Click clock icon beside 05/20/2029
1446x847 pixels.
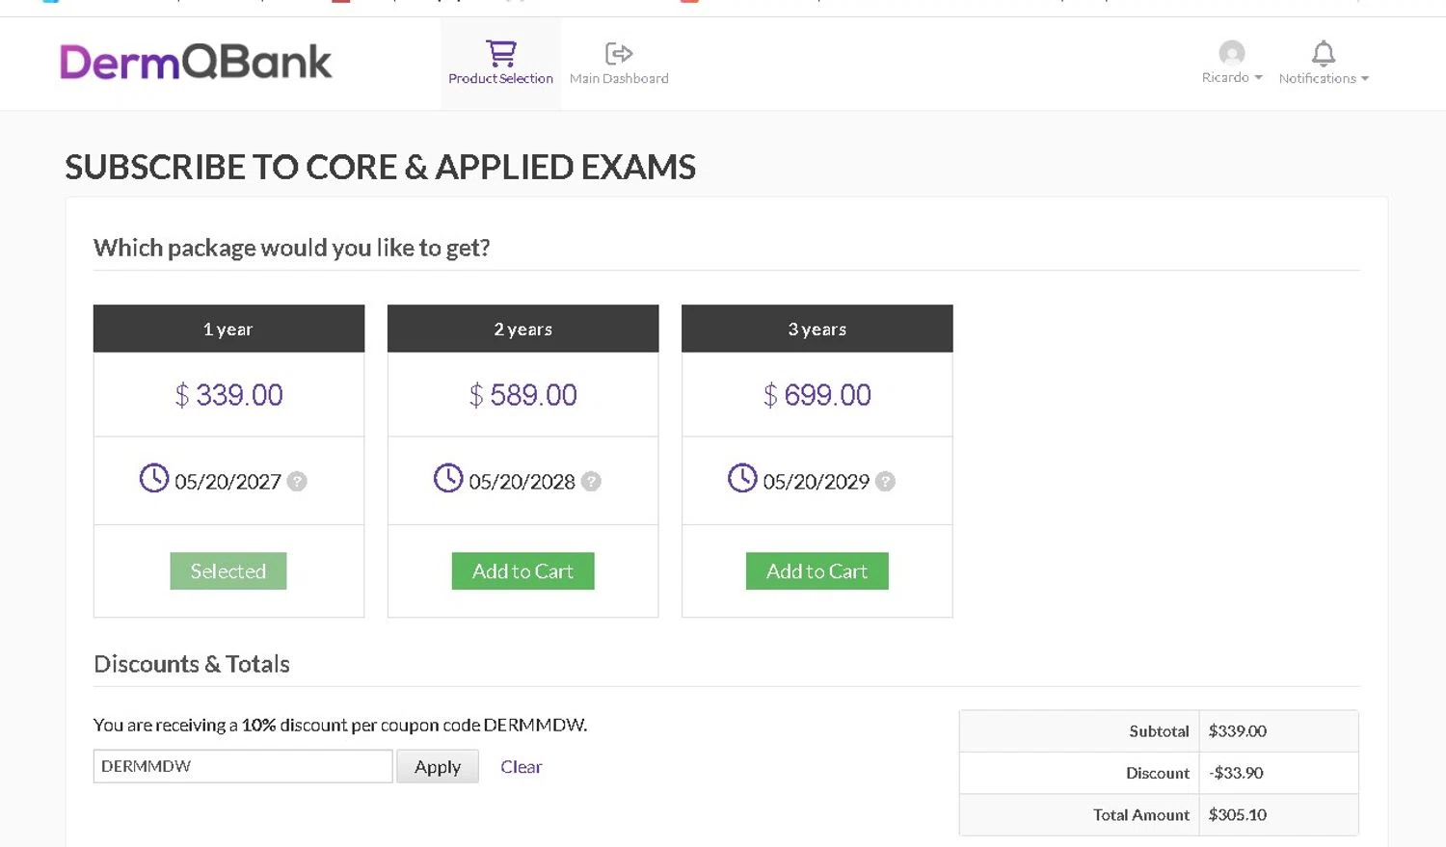[742, 478]
